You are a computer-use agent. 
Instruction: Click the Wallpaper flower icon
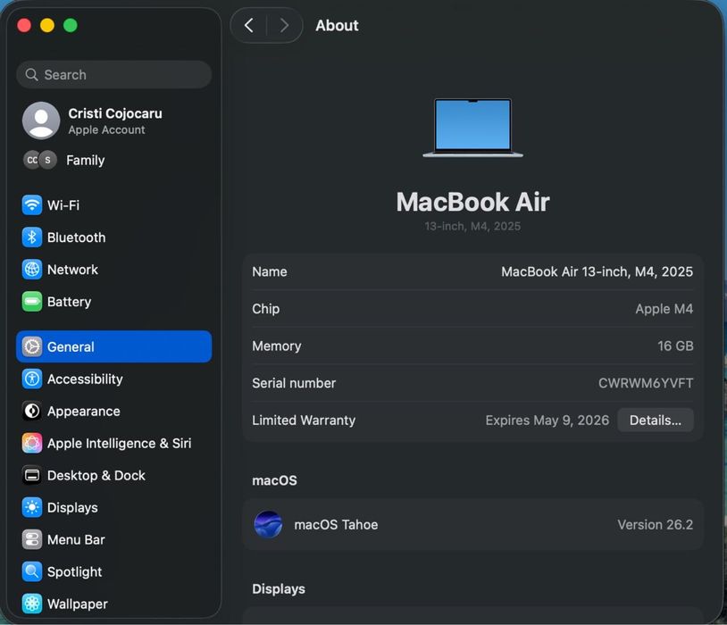(x=32, y=604)
